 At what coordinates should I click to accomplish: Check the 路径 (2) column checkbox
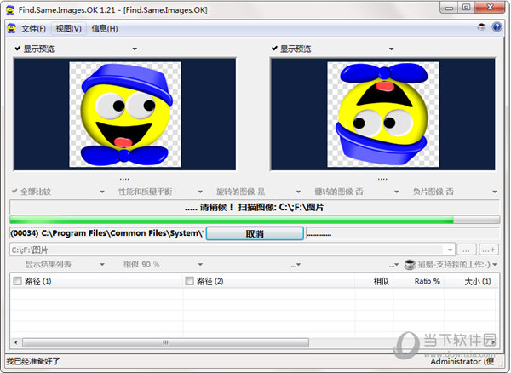pyautogui.click(x=189, y=281)
